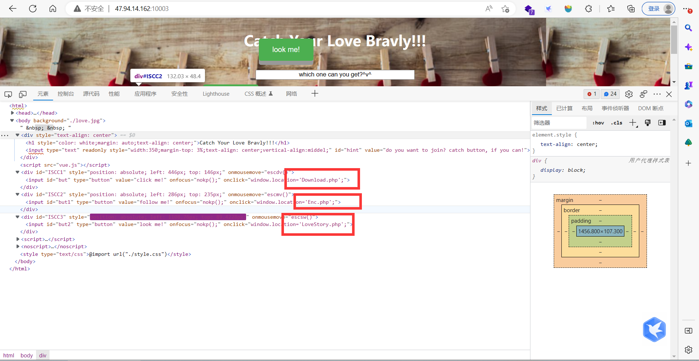Screen dimensions: 699x361
Task: Select body in the breadcrumb bar
Action: click(x=27, y=356)
